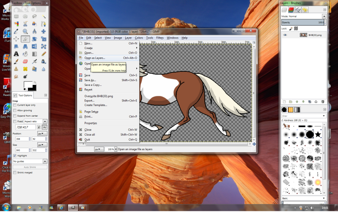
Task: Click the 728:417 aspect ratio field
Action: coord(25,128)
